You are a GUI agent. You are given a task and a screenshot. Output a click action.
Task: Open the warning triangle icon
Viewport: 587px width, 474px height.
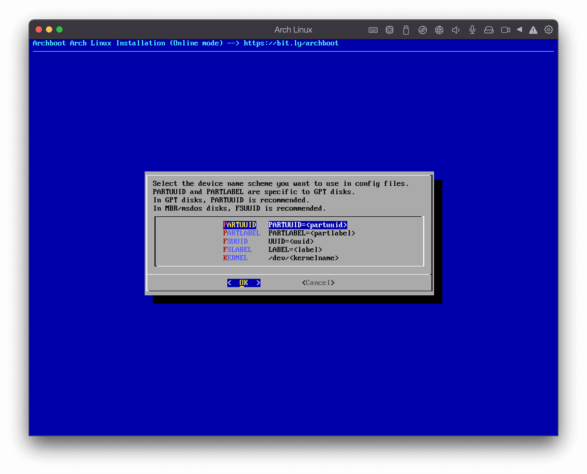(x=533, y=30)
